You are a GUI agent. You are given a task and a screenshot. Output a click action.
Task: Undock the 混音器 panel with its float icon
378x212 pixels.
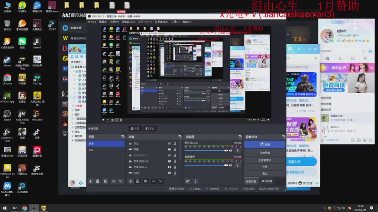(240, 137)
